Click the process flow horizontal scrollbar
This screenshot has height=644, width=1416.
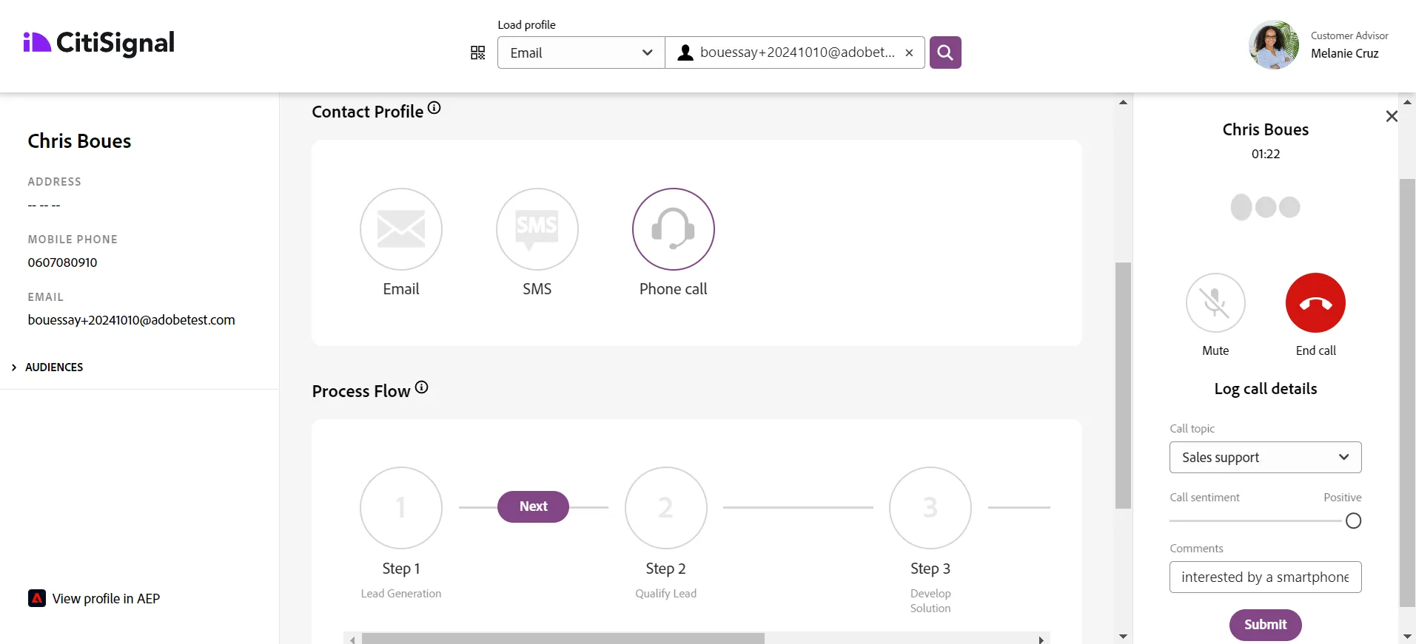(x=563, y=639)
